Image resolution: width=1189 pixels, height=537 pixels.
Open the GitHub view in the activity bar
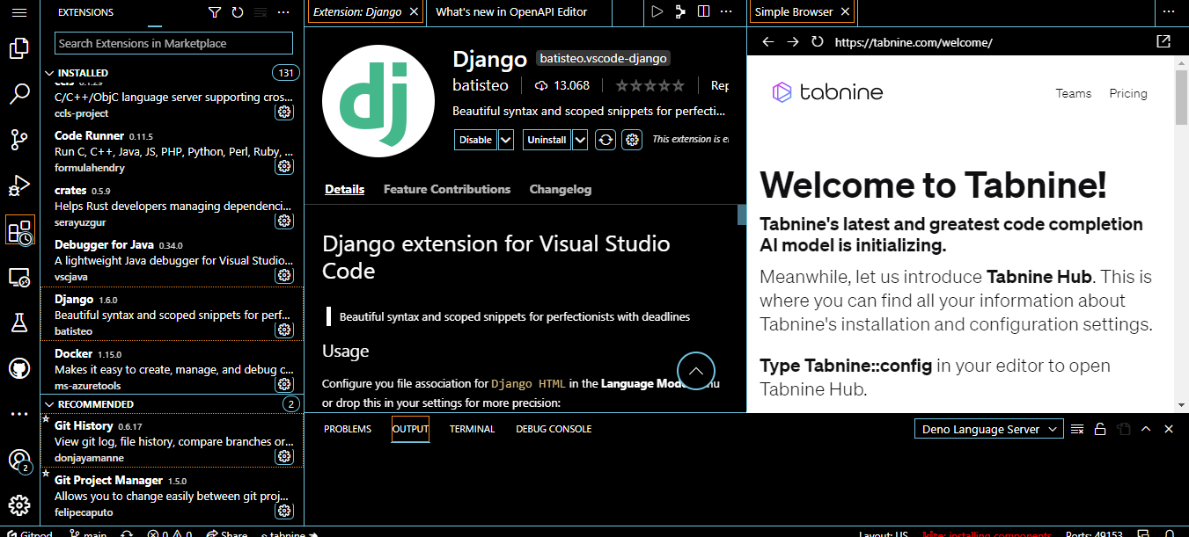point(19,368)
